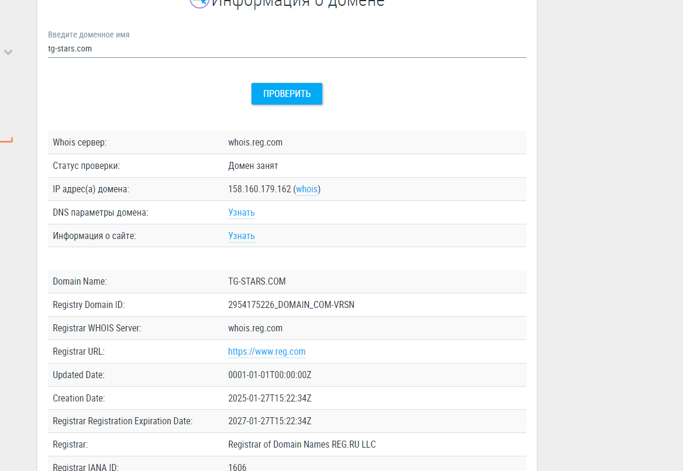The width and height of the screenshot is (683, 471).
Task: Click the Registrar IANA ID value 1606
Action: point(237,467)
